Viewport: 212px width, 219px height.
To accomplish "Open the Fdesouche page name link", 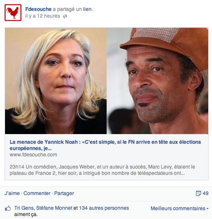I will pos(38,9).
